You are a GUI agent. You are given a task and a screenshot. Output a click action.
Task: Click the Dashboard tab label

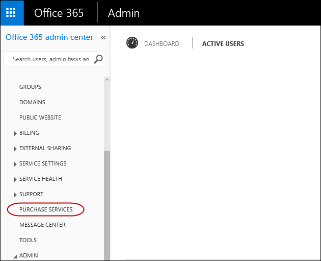coord(162,44)
